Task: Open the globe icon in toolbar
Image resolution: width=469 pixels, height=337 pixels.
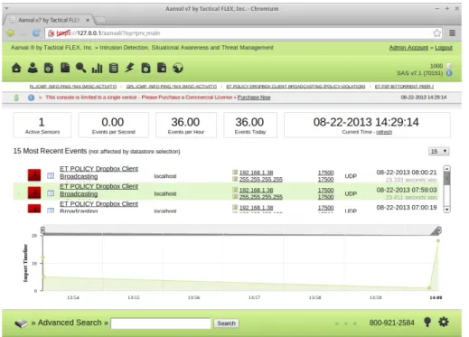Action: coord(178,68)
